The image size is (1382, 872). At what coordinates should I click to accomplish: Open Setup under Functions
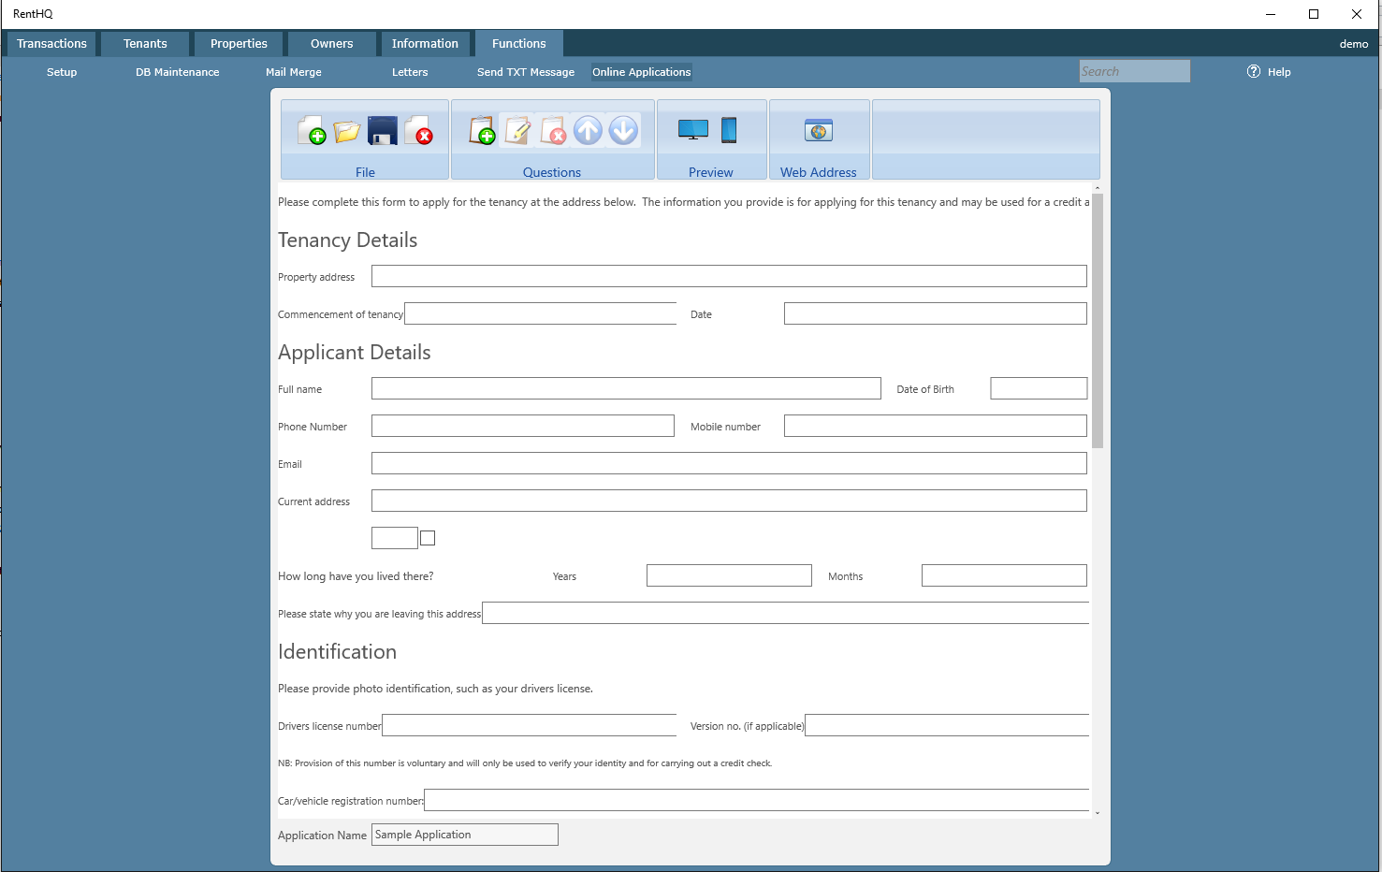click(x=62, y=72)
